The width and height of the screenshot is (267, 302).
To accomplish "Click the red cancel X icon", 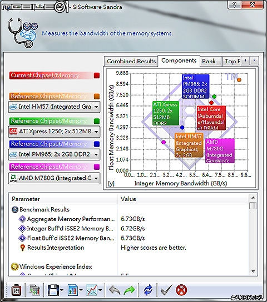I will pyautogui.click(x=181, y=290).
